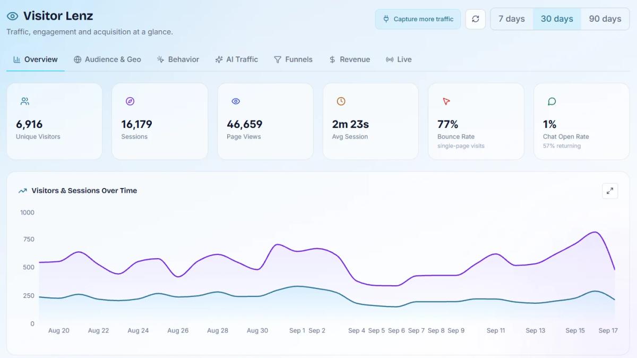Screen dimensions: 637x358
Task: Click the Sep 1 axis label
Action: 297,330
